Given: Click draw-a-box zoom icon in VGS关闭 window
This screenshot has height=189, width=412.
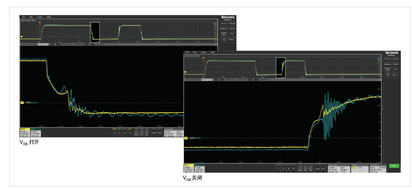Looking at the screenshot, I should tap(387, 75).
